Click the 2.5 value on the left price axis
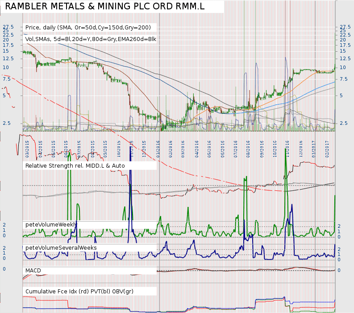Image resolution: width=354 pixels, height=313 pixels. point(7,123)
